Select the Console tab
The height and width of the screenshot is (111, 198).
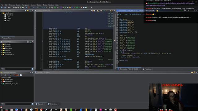click(x=40, y=104)
